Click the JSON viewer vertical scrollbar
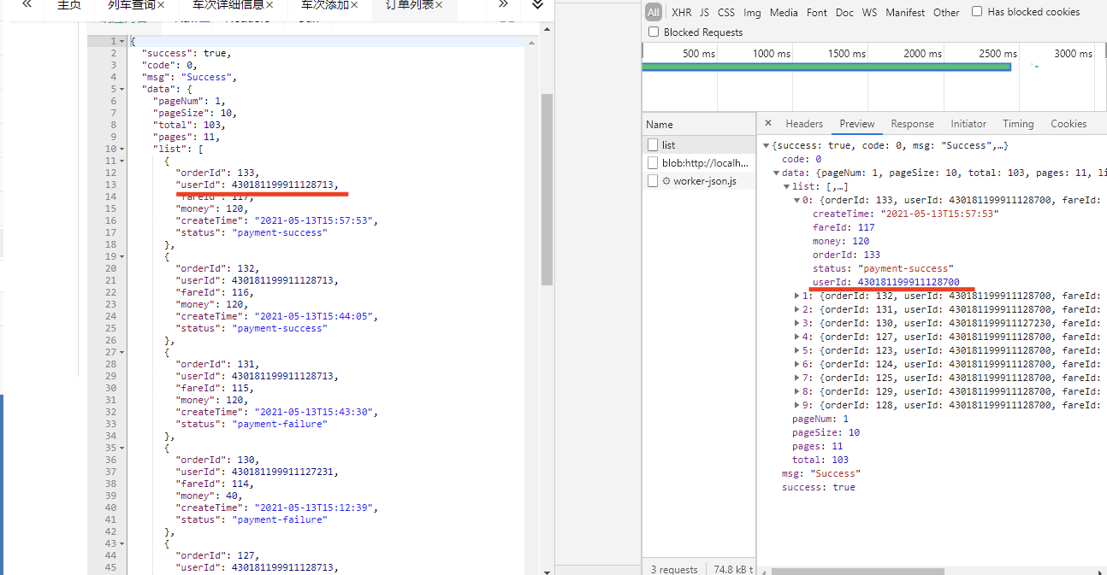1107x575 pixels. 547,190
